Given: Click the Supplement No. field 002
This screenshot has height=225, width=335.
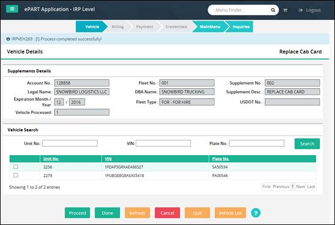Looking at the screenshot, I should click(x=292, y=83).
